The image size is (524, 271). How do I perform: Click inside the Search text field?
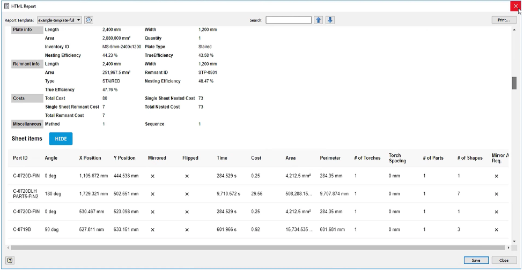289,20
